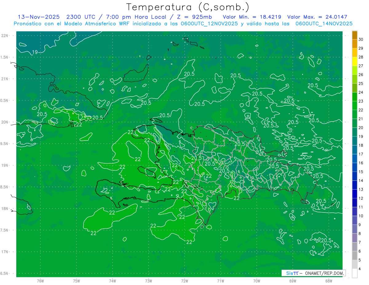The image size is (369, 285).
Task: Click color scale value '16'
Action: (x=361, y=163)
